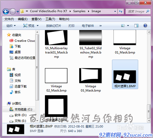Open the view options dropdown arrow
Viewport: 153px width, 138px height.
click(x=128, y=25)
